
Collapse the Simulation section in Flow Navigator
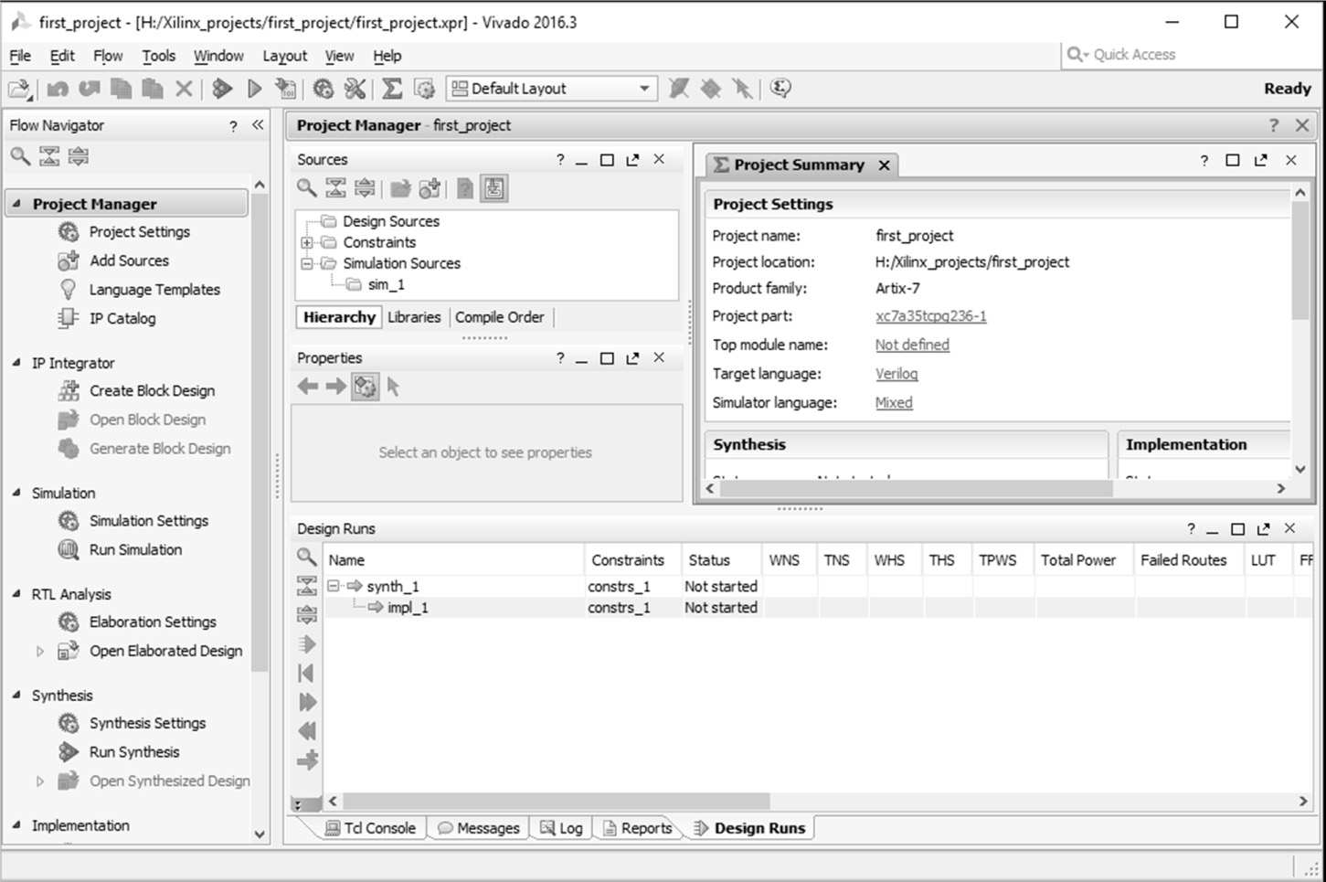(x=16, y=493)
